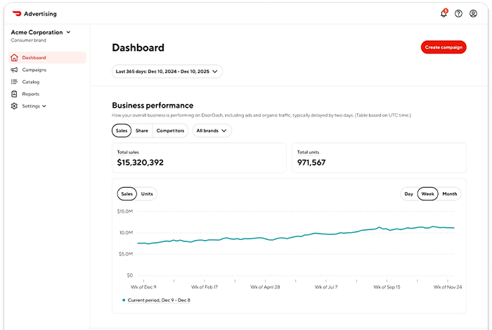
Task: Switch to the Share tab
Action: coord(142,131)
